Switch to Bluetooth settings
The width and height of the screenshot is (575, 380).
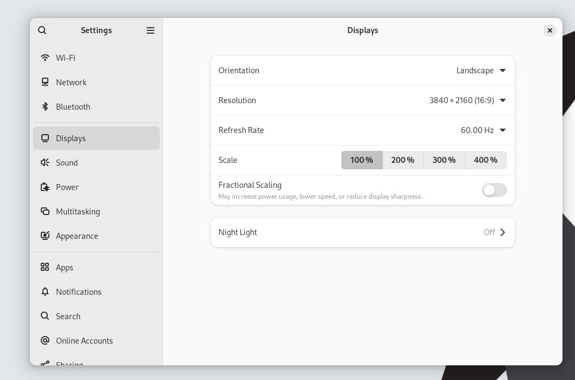coord(96,107)
